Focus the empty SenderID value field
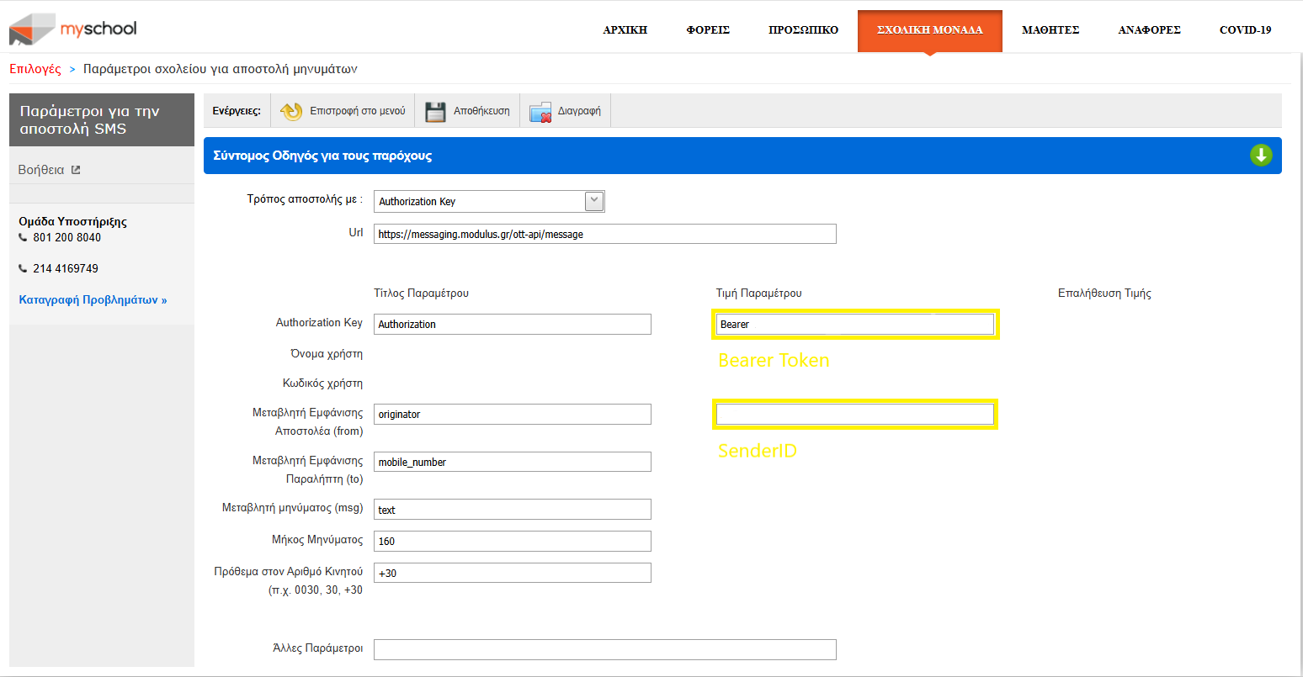1303x677 pixels. [x=854, y=414]
